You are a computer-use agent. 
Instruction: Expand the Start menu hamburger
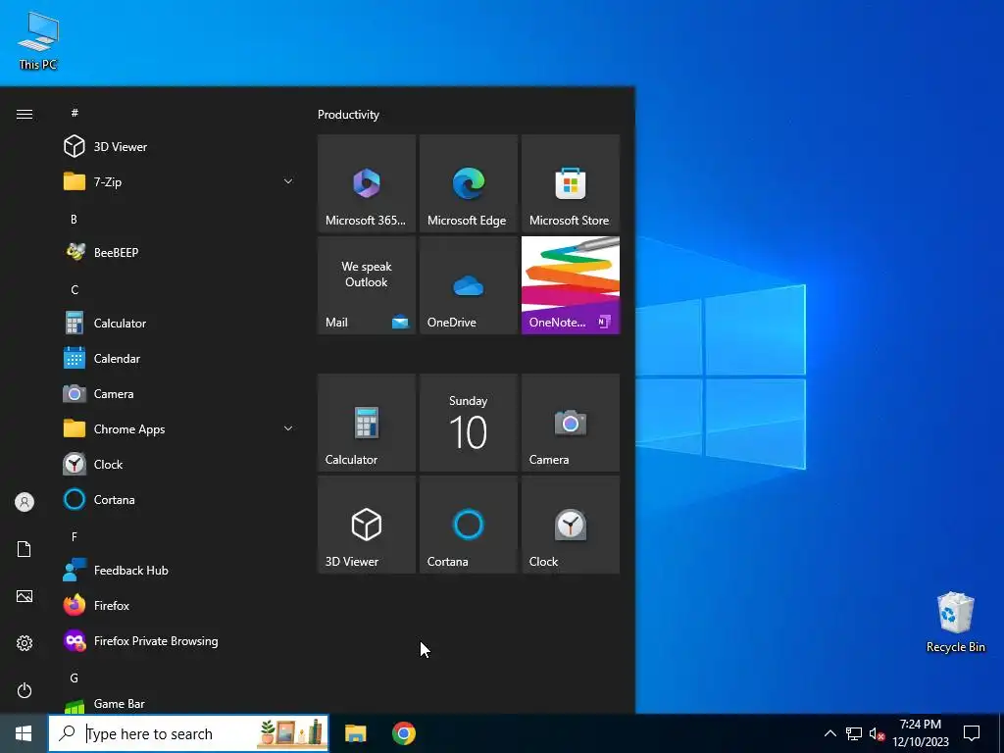pos(25,114)
